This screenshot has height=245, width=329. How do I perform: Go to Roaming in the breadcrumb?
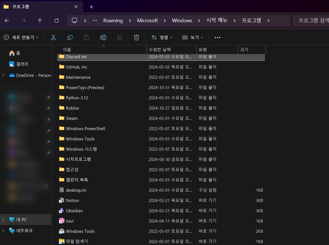tap(113, 21)
